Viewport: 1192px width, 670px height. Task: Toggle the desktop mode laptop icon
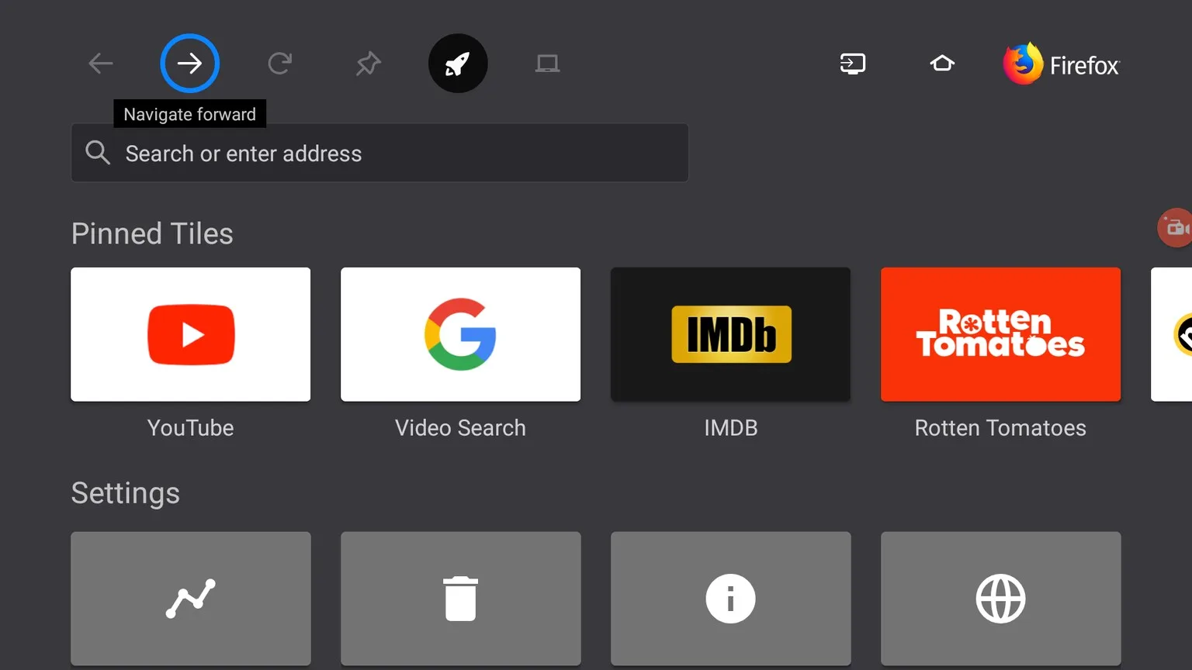[x=547, y=64]
